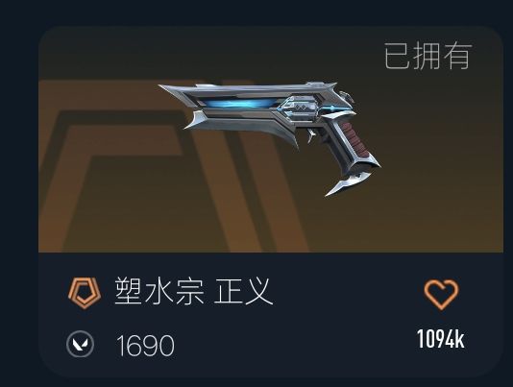Screen dimensions: 513x387
Task: Click the lower silver blade under barrel
Action: [x=240, y=126]
